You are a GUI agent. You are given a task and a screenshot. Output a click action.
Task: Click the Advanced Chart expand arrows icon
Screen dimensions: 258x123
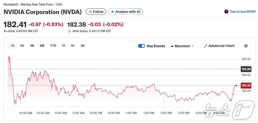pyautogui.click(x=205, y=46)
